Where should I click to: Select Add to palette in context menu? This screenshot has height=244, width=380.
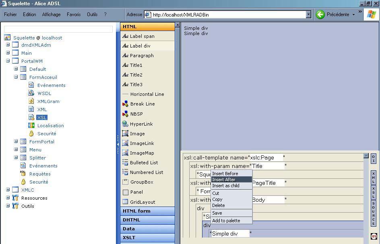point(226,221)
